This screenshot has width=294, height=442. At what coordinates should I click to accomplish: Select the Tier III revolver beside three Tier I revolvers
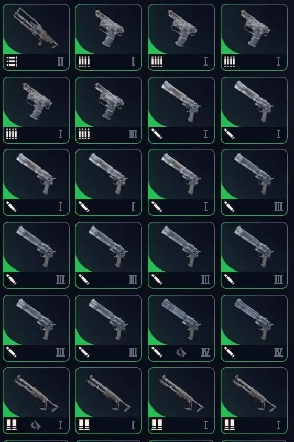pyautogui.click(x=254, y=182)
